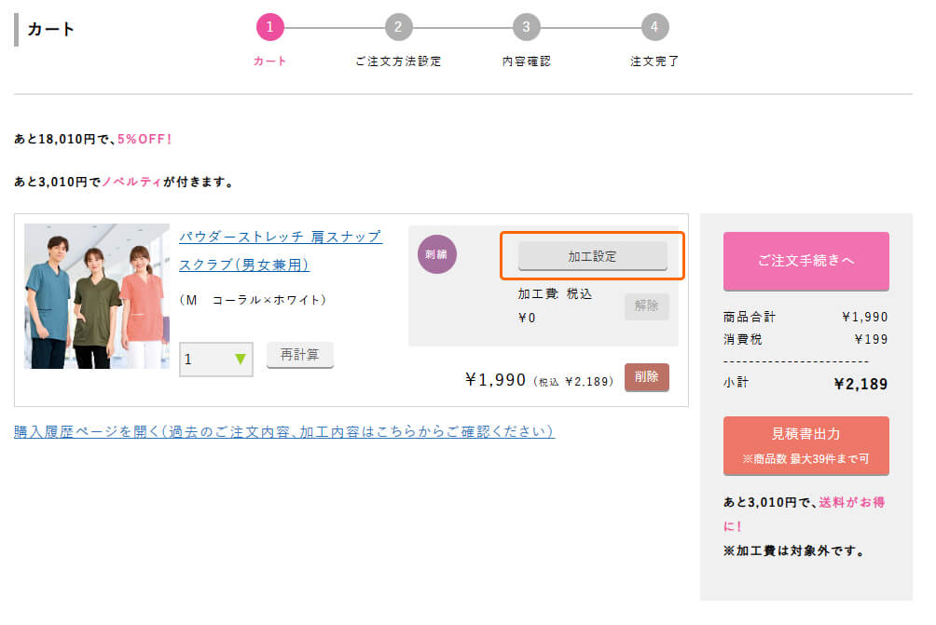This screenshot has width=936, height=625.
Task: Click the purple 刺繍 embroidery badge
Action: [437, 254]
